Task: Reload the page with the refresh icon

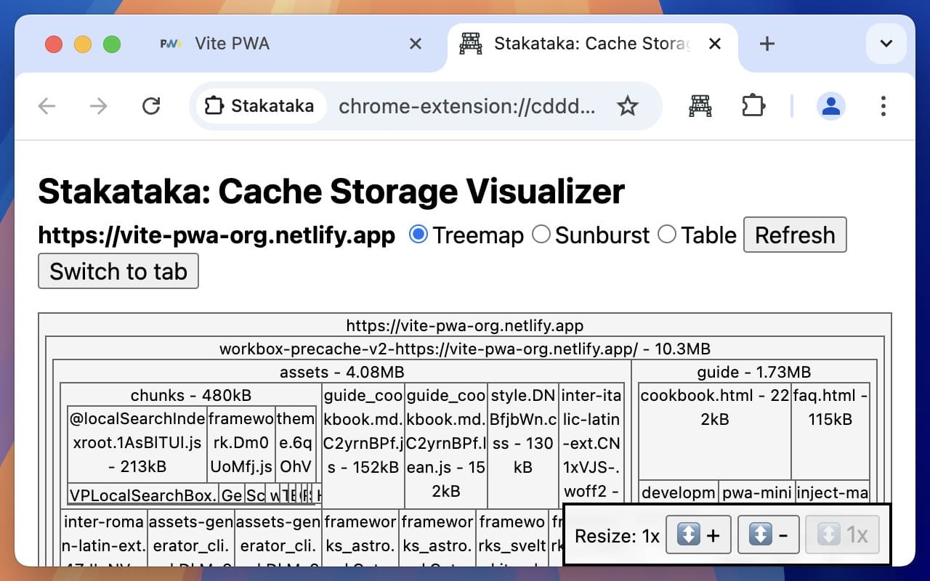Action: (151, 107)
